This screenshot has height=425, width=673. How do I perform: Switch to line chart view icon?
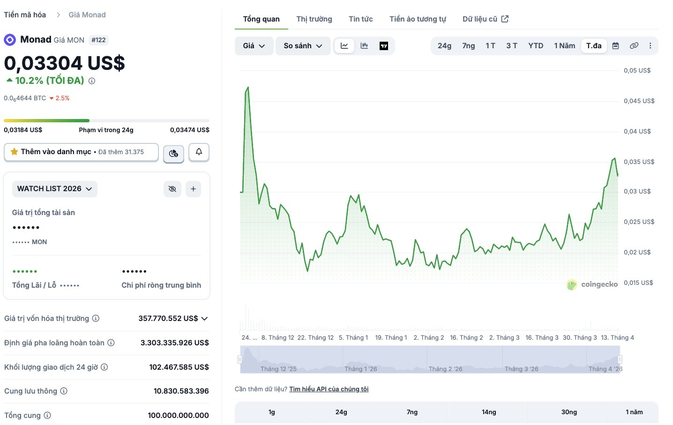344,46
